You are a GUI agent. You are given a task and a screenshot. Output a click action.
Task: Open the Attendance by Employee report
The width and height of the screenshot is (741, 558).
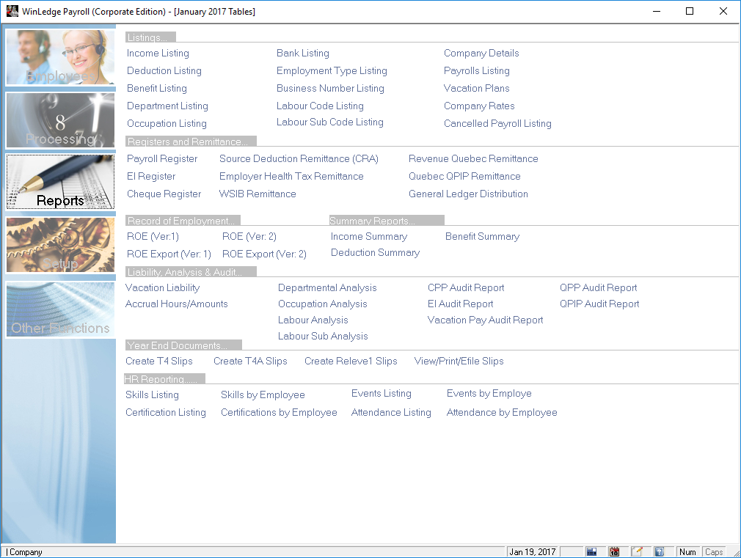pos(502,413)
